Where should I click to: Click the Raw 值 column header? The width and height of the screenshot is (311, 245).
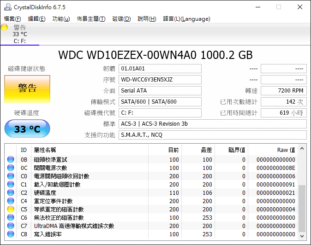pyautogui.click(x=273, y=150)
